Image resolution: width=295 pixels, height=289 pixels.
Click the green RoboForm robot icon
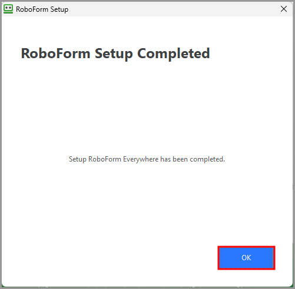(x=8, y=9)
